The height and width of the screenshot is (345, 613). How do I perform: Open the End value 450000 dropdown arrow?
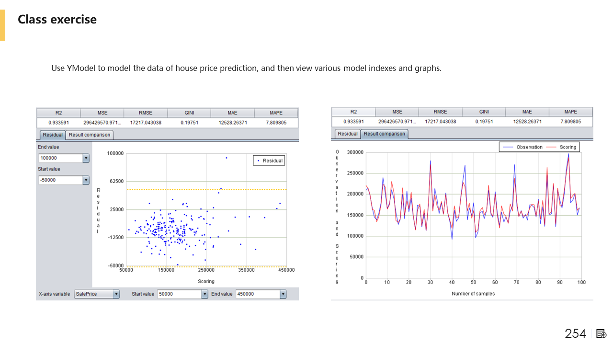pos(283,294)
